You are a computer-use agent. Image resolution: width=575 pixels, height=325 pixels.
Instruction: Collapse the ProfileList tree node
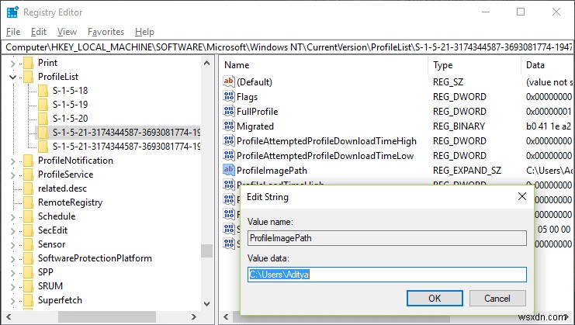coord(13,77)
